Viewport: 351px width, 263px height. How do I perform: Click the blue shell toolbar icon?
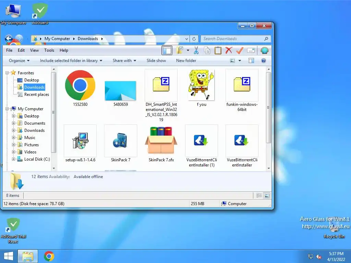coord(264,50)
